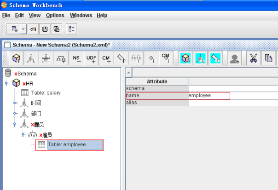Click the Add Calculated Member (CM) icon
The width and height of the screenshot is (278, 190).
(x=106, y=58)
